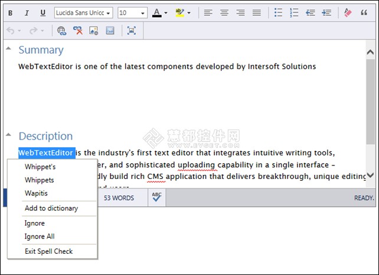Toggle bold formatting
This screenshot has height=275, width=379.
[11, 13]
